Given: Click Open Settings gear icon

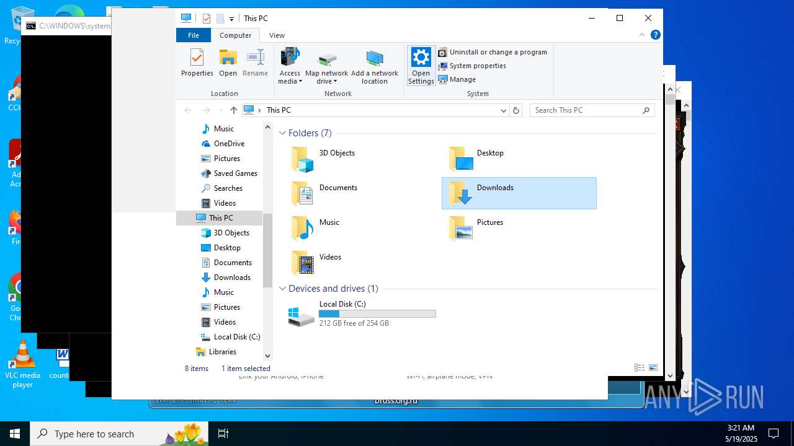Looking at the screenshot, I should [x=421, y=66].
